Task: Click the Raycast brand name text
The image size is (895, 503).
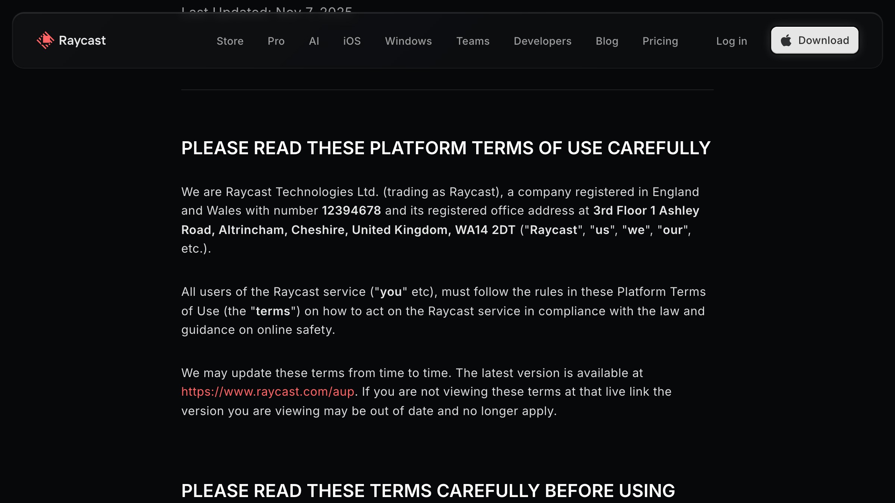Action: pyautogui.click(x=82, y=41)
